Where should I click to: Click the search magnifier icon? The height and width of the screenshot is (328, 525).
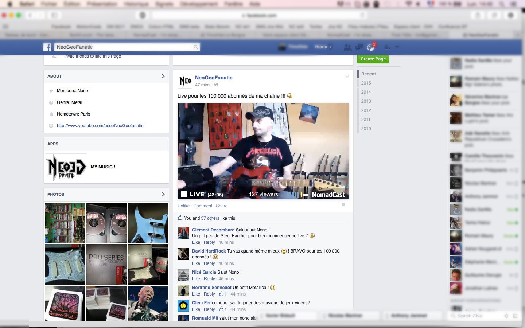pyautogui.click(x=196, y=47)
